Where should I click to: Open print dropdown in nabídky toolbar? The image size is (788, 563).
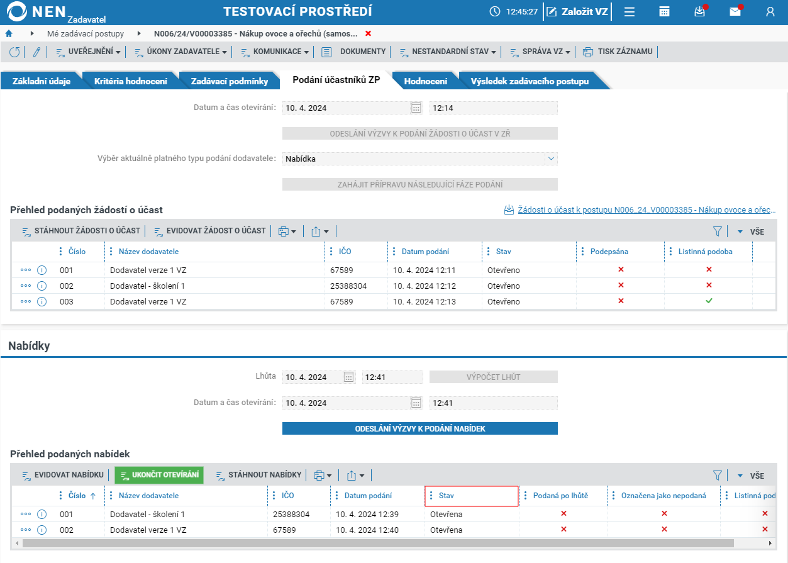pyautogui.click(x=323, y=476)
